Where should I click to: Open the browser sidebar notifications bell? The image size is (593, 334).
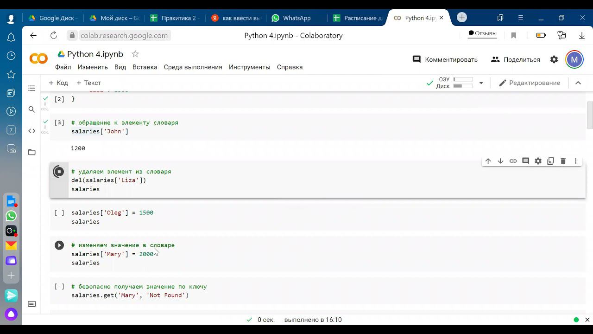pos(11,38)
